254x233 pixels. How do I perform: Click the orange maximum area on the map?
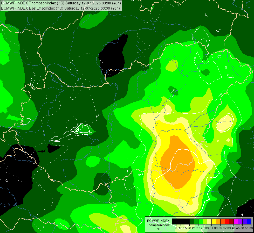click(178, 162)
